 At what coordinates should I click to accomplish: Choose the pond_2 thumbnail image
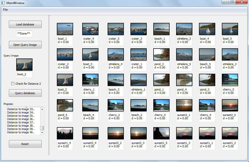coord(161,54)
